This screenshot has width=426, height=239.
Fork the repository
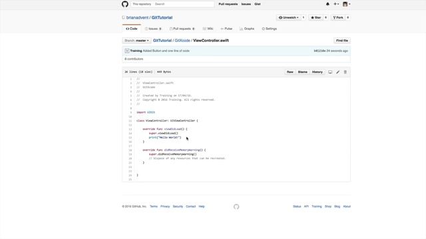[338, 18]
